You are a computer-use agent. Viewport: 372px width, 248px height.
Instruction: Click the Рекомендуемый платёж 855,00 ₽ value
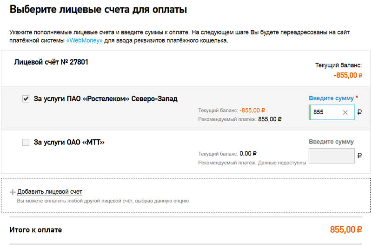(x=270, y=119)
